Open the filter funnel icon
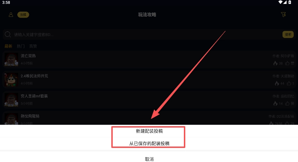 (x=283, y=15)
